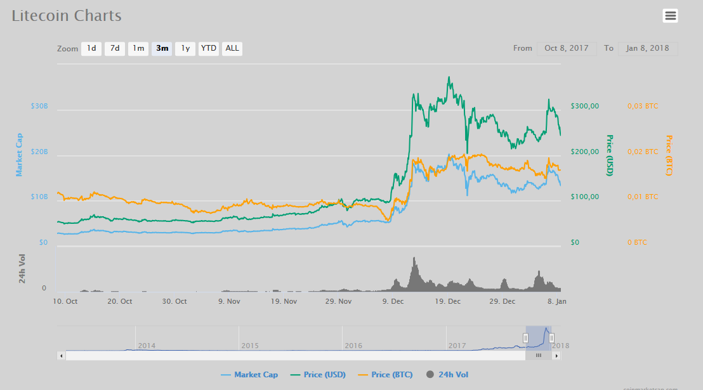Toggle Price (BTC) series in legend

tap(385, 375)
